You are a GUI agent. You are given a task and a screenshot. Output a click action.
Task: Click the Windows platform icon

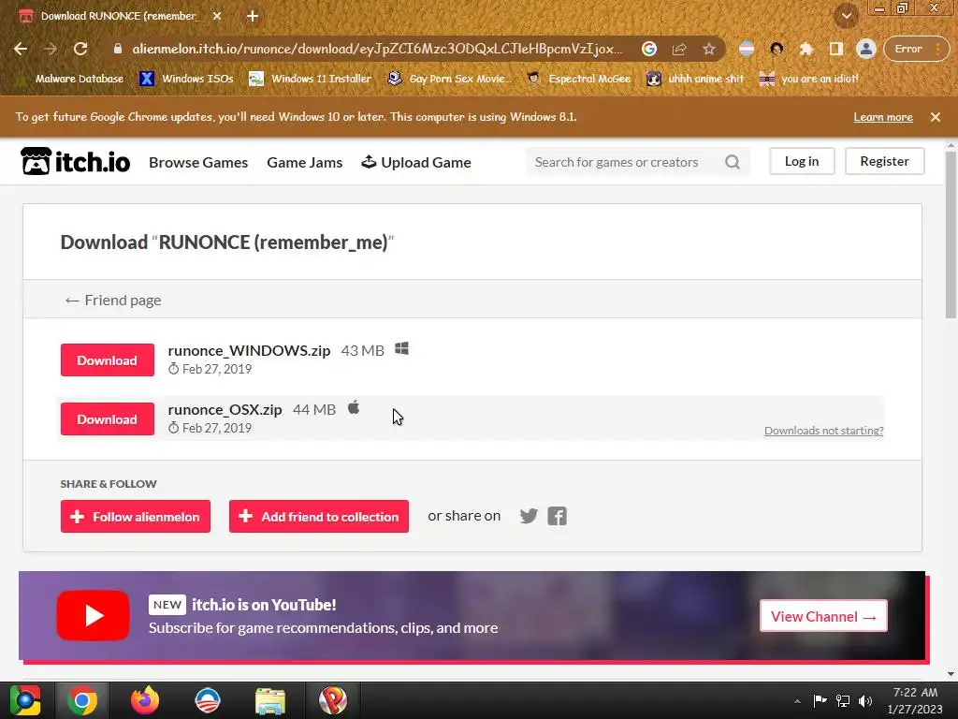click(401, 348)
